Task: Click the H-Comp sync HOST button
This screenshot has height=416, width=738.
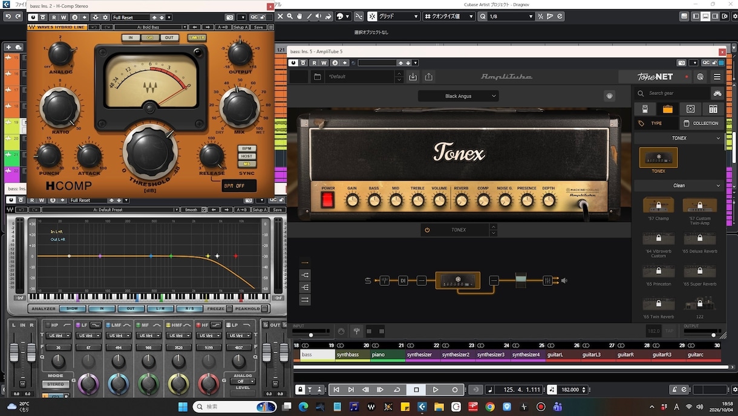Action: coord(247,156)
